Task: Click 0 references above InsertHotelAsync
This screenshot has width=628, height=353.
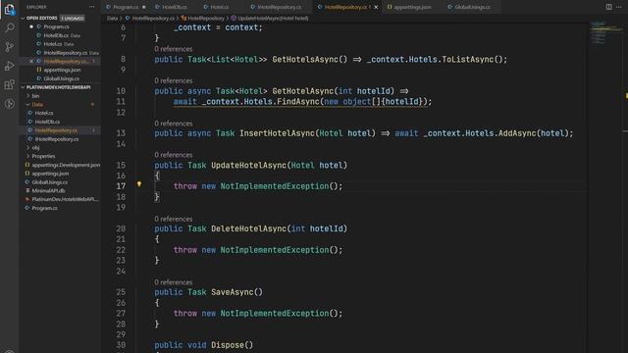Action: [174, 124]
